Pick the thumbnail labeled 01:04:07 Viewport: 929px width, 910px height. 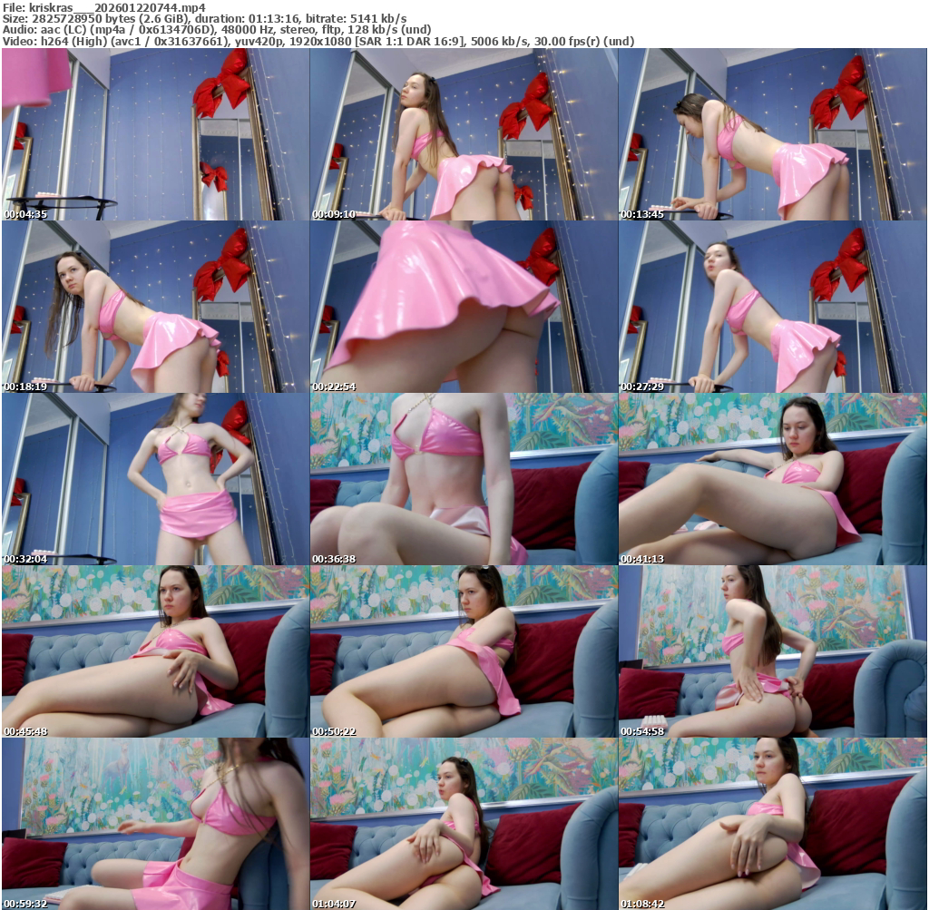[464, 824]
